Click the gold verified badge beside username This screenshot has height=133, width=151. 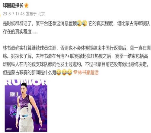pyautogui.click(x=27, y=5)
